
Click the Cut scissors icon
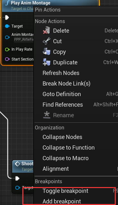tap(46, 41)
